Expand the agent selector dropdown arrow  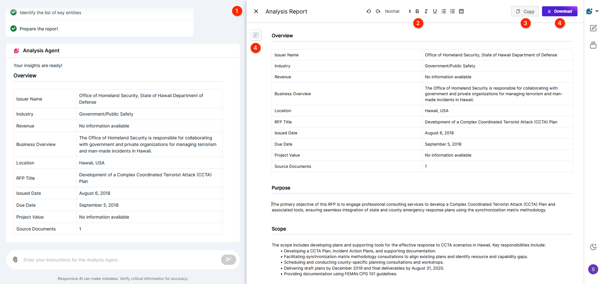tap(597, 11)
